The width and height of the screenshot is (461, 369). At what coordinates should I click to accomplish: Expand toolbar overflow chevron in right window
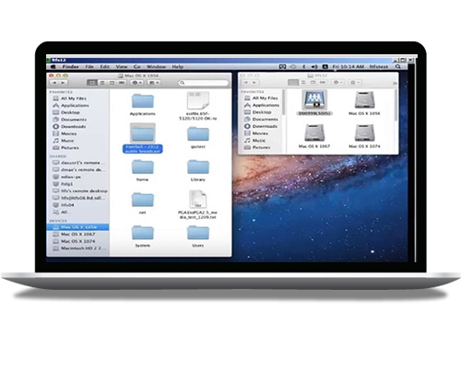pyautogui.click(x=395, y=83)
